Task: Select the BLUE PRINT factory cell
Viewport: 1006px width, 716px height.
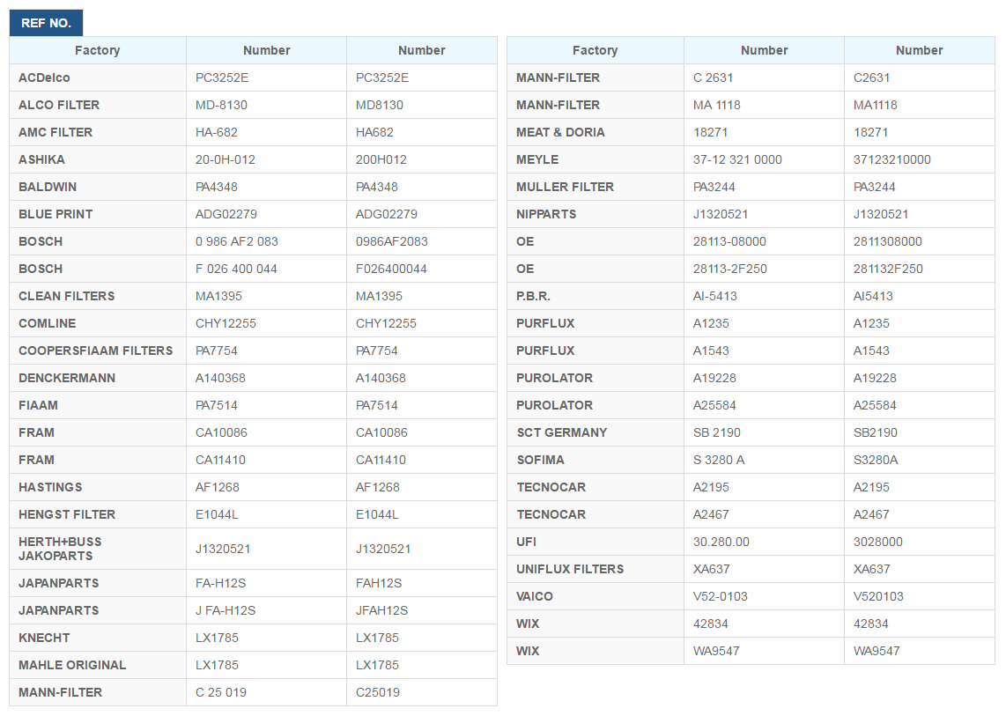Action: click(98, 214)
